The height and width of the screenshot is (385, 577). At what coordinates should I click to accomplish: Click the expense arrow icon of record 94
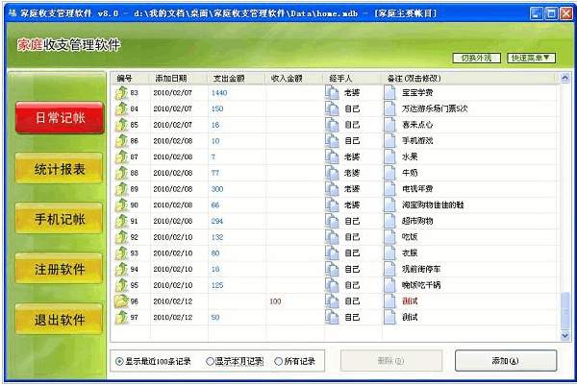(121, 269)
